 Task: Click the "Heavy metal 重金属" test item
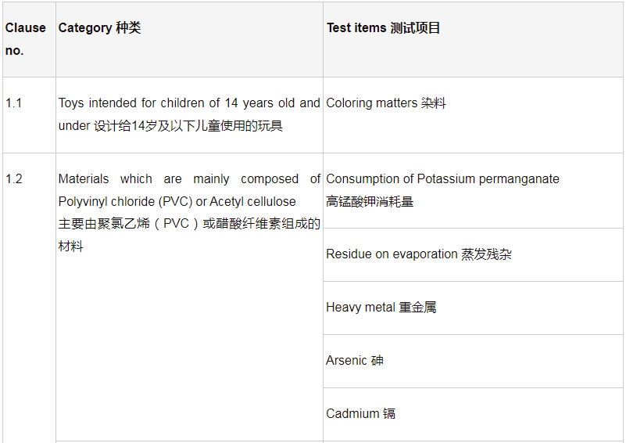tap(381, 308)
